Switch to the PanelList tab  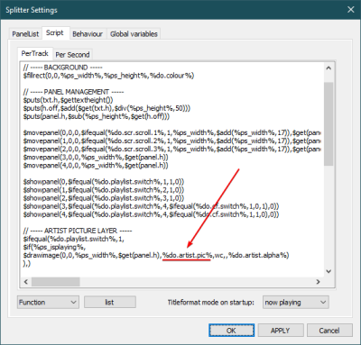pyautogui.click(x=25, y=34)
